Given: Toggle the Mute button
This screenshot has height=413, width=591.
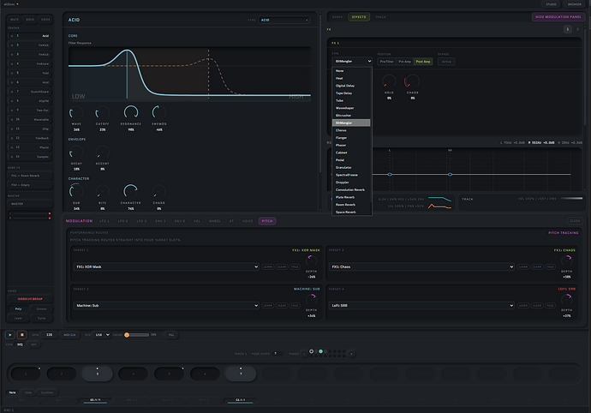Looking at the screenshot, I should point(15,19).
